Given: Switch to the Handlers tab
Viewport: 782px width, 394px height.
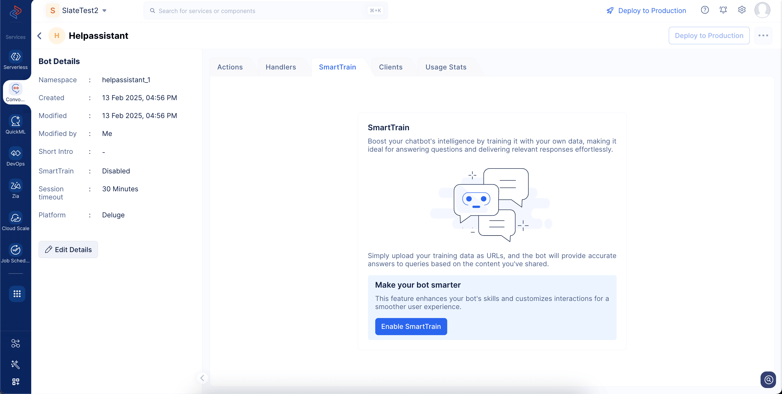Looking at the screenshot, I should click(x=280, y=67).
